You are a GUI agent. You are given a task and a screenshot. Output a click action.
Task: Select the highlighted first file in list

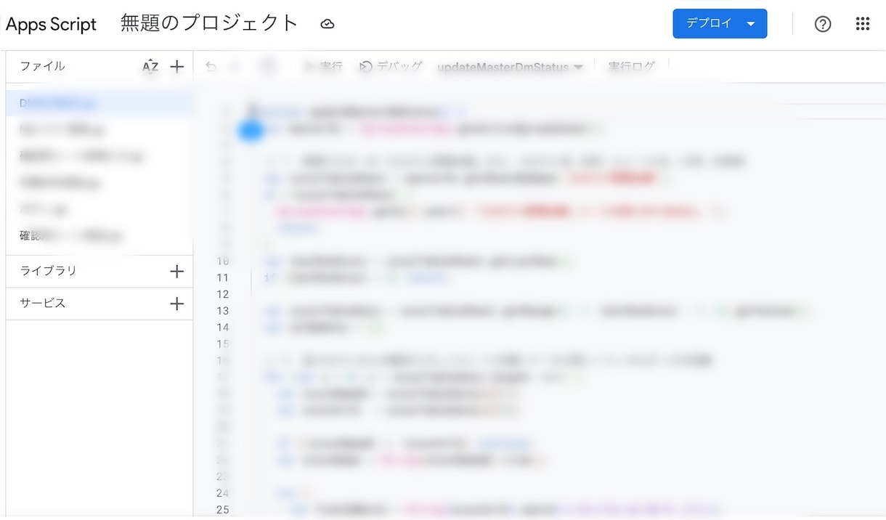point(100,103)
